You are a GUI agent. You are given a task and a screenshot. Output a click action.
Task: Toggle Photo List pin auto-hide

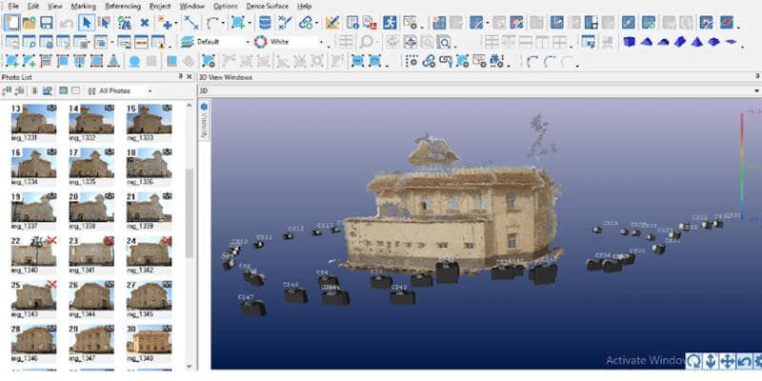coord(181,77)
